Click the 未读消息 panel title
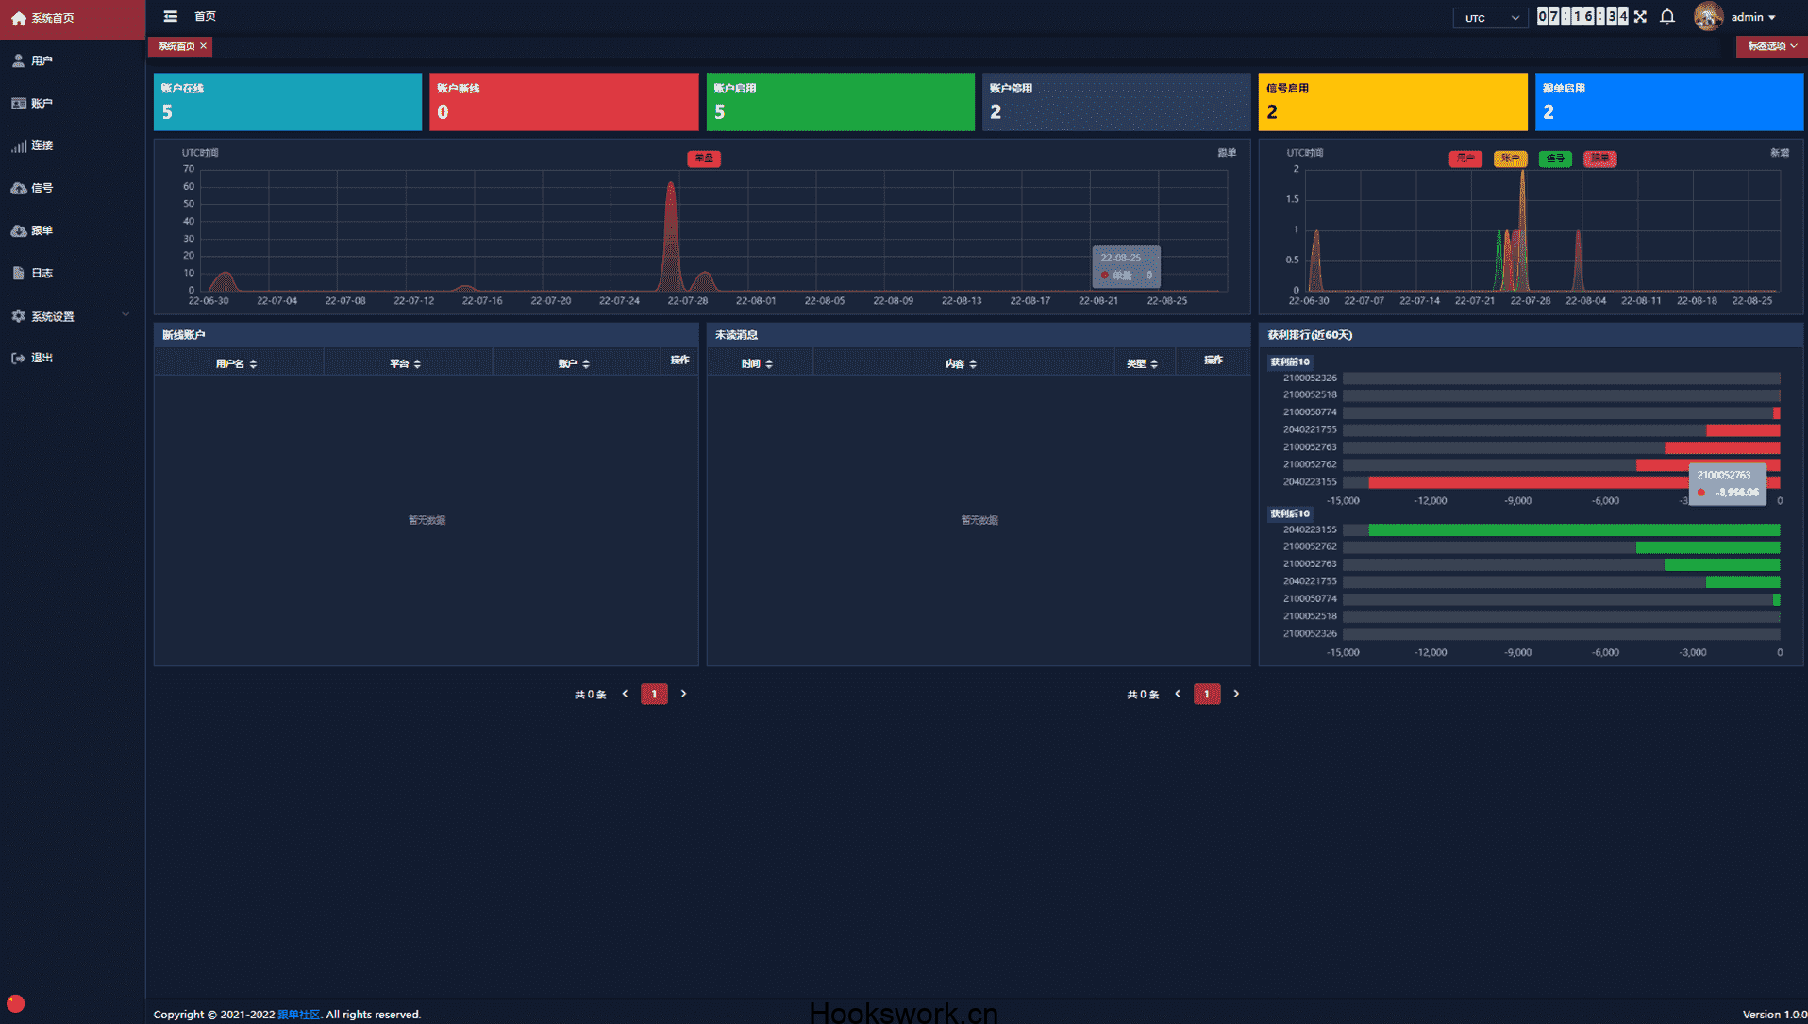The height and width of the screenshot is (1024, 1808). pos(736,335)
